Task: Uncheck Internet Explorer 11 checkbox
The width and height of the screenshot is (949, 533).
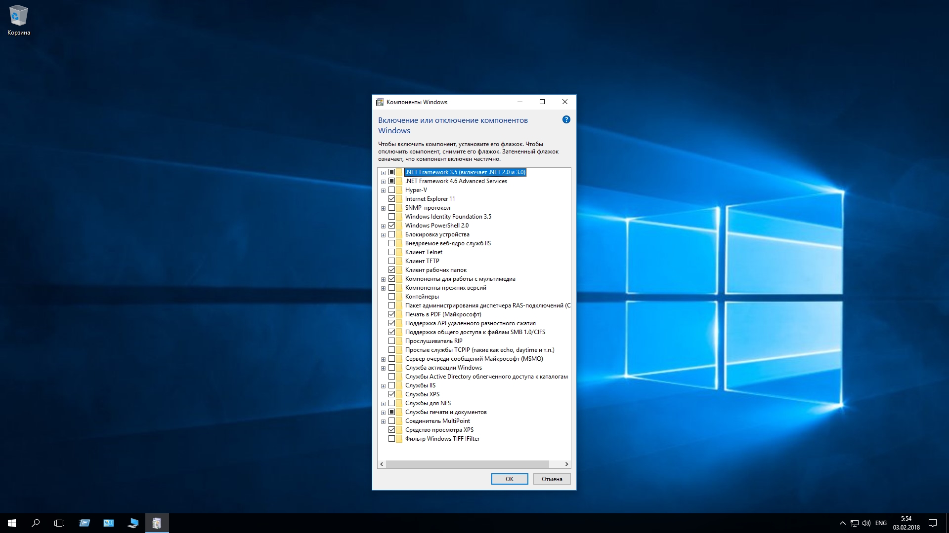Action: point(392,199)
